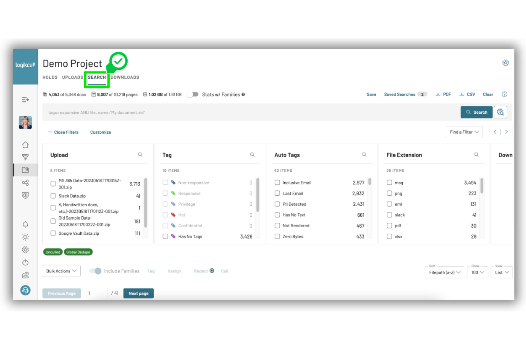This screenshot has height=350, width=526.
Task: Check the Google Vault Data.zip box
Action: [x=53, y=233]
